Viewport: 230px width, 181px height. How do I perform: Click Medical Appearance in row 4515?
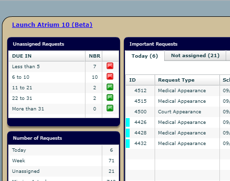[182, 101]
